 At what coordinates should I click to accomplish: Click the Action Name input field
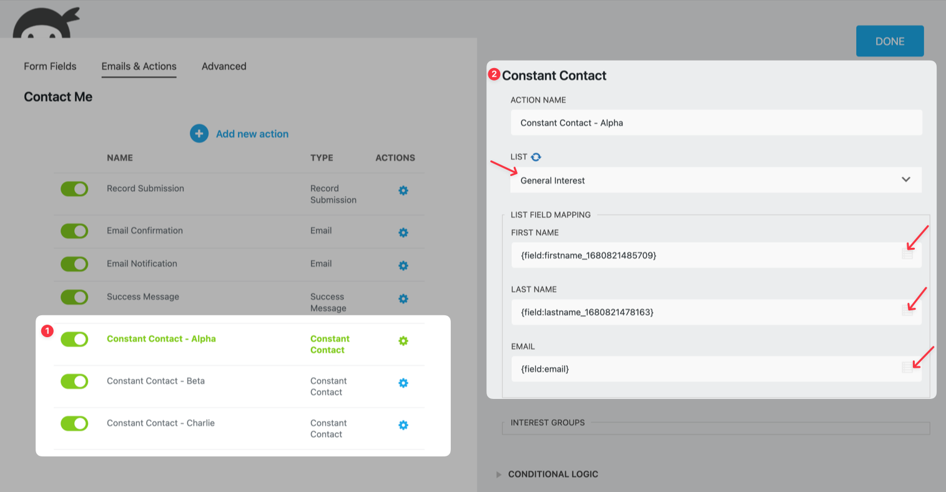[716, 123]
